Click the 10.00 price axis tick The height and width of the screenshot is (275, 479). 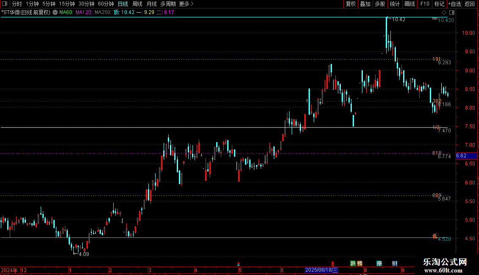coord(468,33)
